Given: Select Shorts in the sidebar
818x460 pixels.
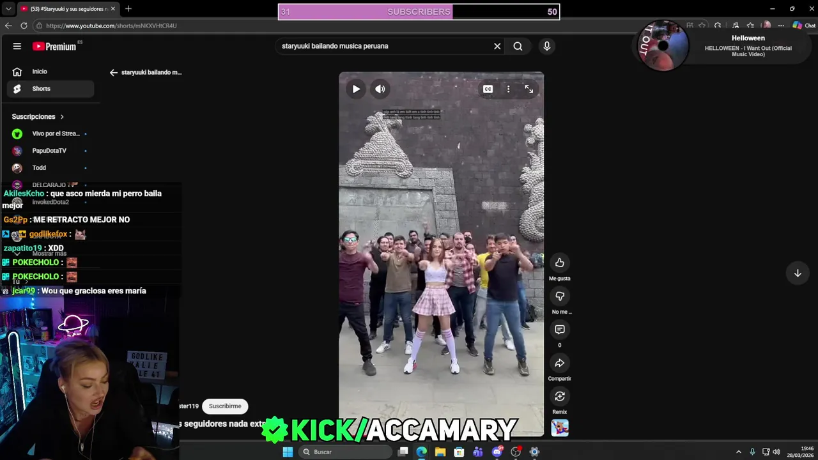Looking at the screenshot, I should pyautogui.click(x=50, y=89).
